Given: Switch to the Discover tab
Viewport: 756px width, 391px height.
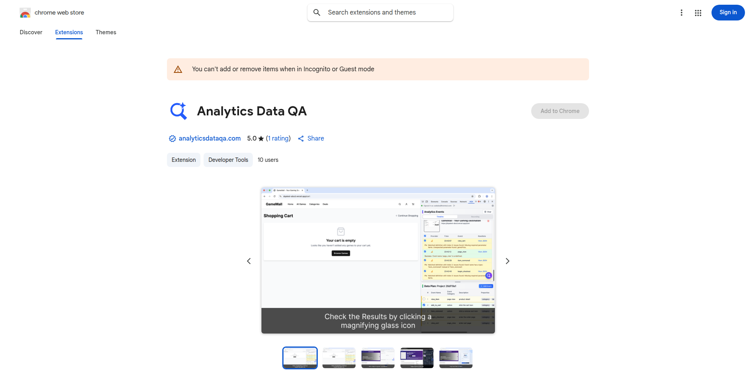Looking at the screenshot, I should pyautogui.click(x=31, y=32).
